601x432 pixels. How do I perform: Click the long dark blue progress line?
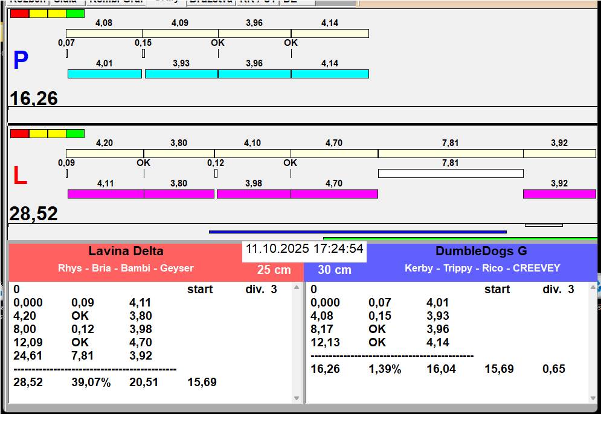(x=357, y=232)
